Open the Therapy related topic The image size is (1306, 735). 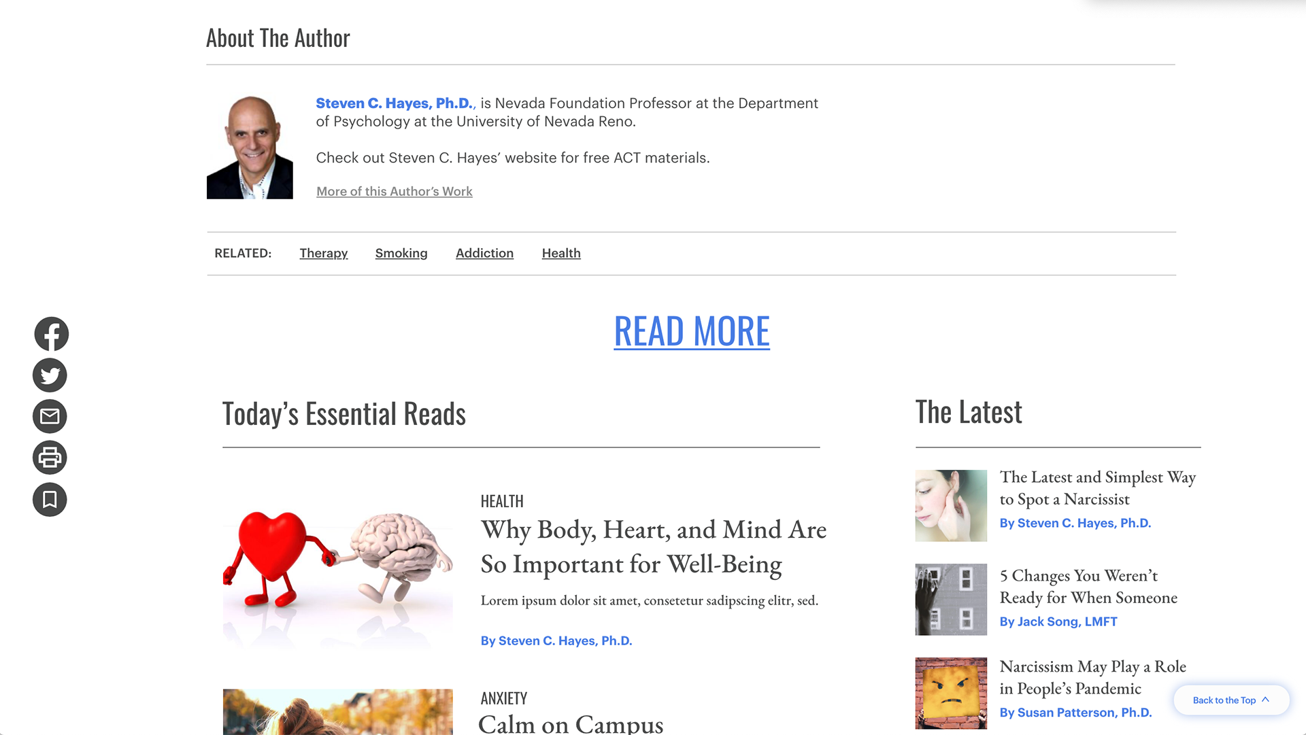(324, 253)
